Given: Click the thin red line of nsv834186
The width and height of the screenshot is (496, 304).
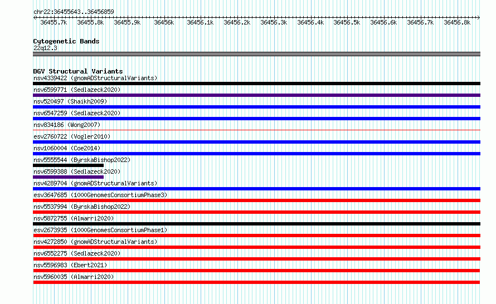Looking at the screenshot, I should (256, 130).
